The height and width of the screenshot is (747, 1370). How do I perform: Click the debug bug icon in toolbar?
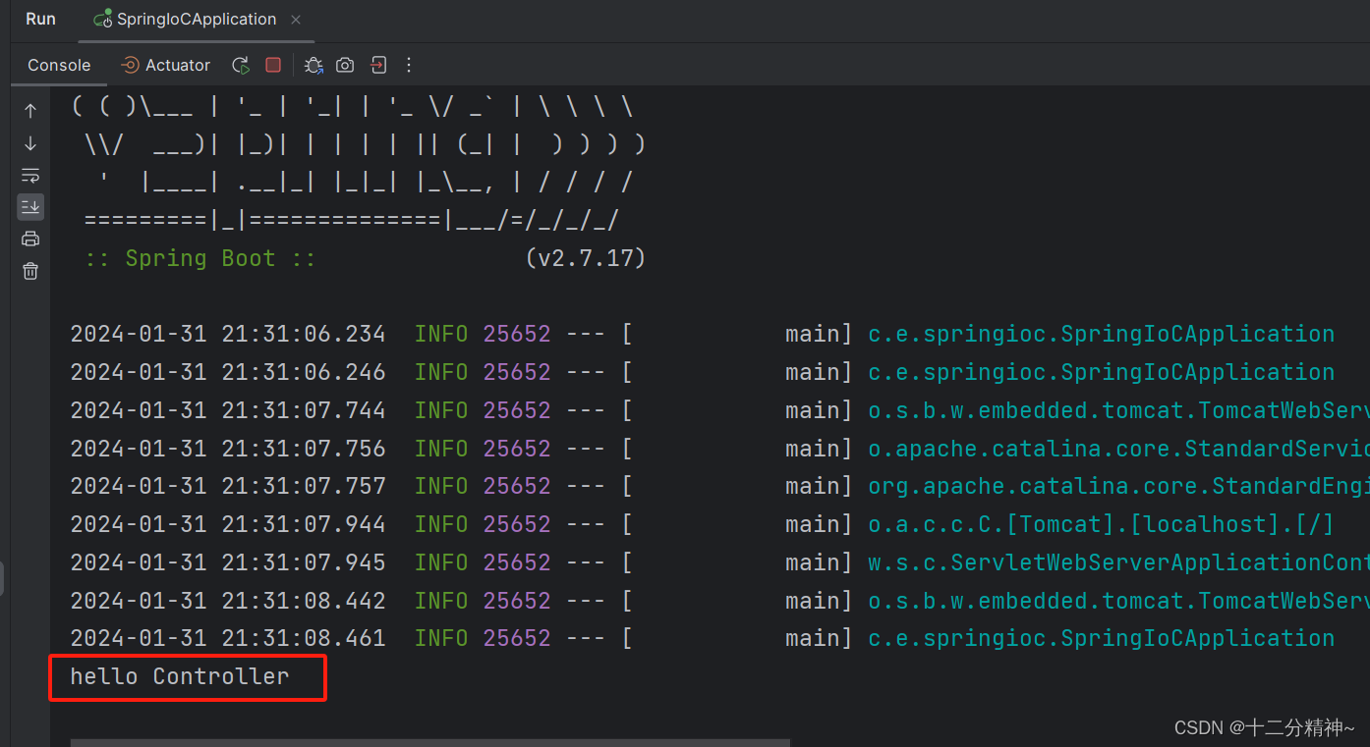tap(313, 65)
